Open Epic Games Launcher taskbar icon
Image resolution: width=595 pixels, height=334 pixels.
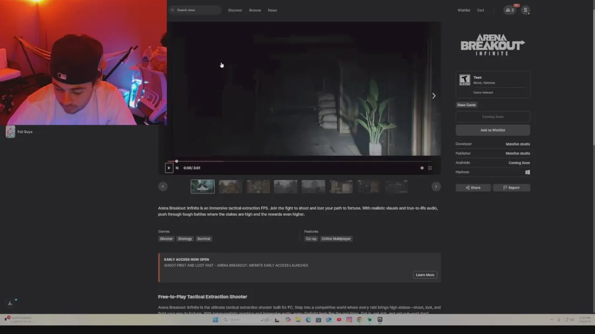tap(380, 320)
